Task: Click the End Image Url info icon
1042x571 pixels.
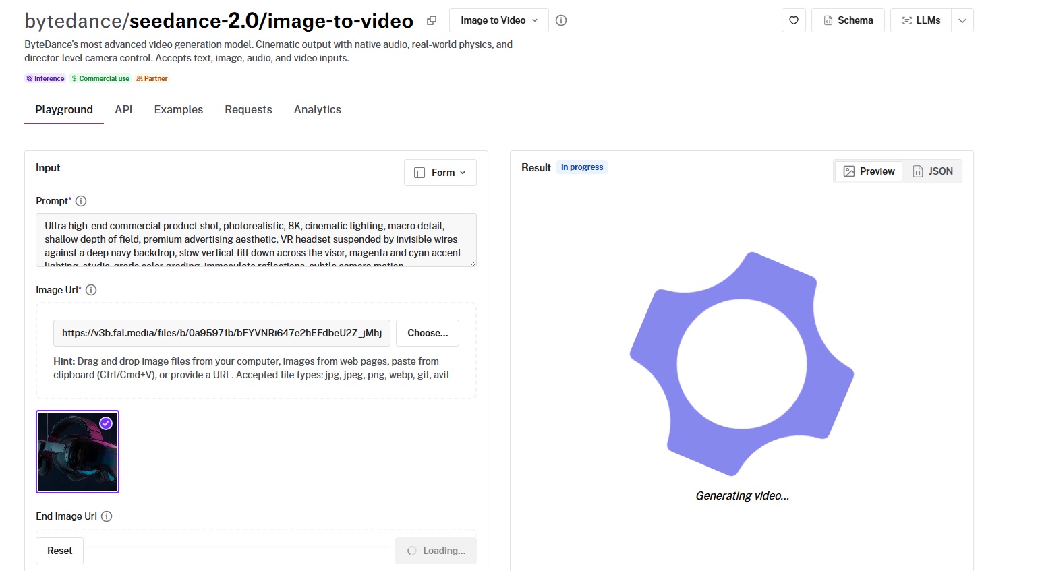Action: click(x=107, y=516)
